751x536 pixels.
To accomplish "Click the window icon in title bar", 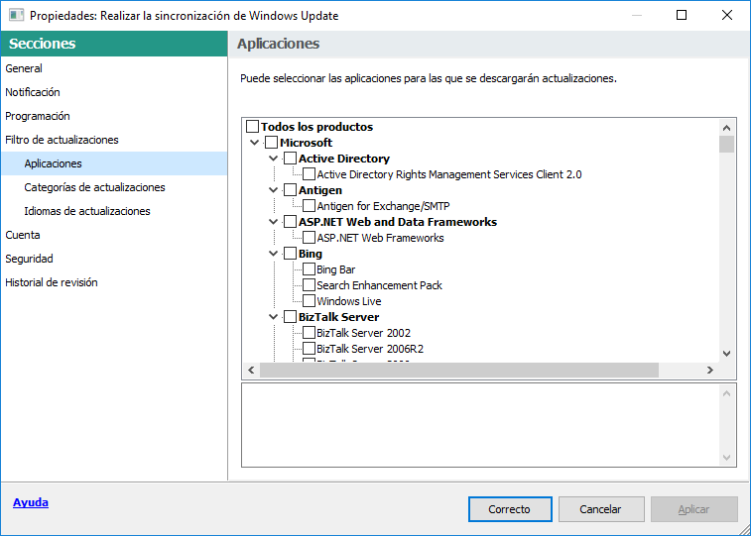I will coord(16,15).
